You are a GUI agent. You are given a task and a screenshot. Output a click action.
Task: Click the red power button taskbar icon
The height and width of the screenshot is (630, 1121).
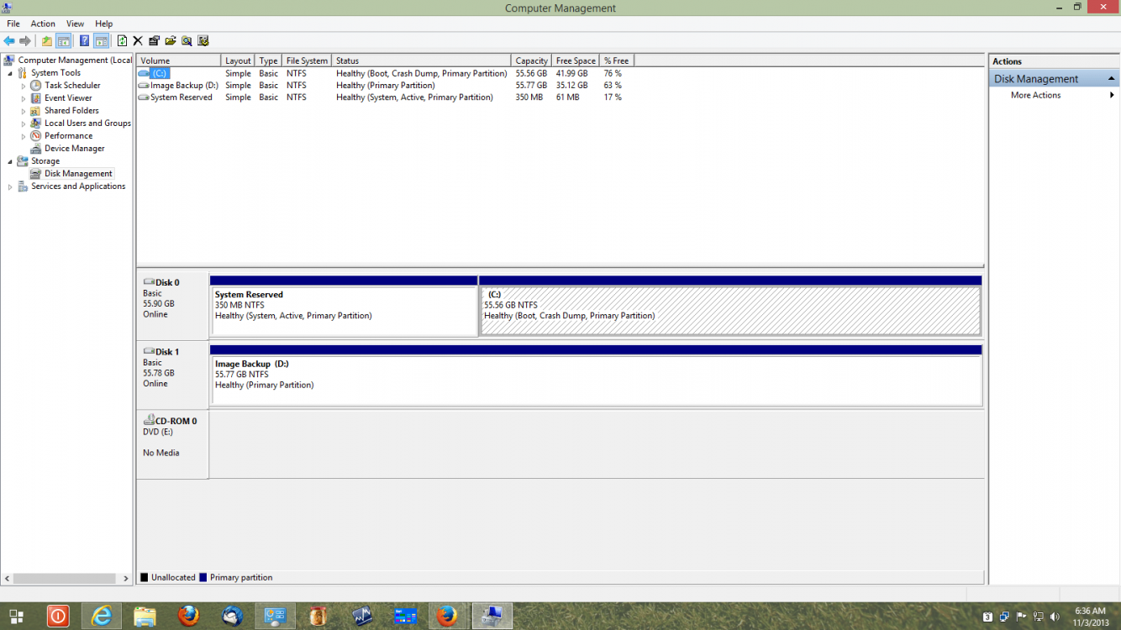[57, 616]
